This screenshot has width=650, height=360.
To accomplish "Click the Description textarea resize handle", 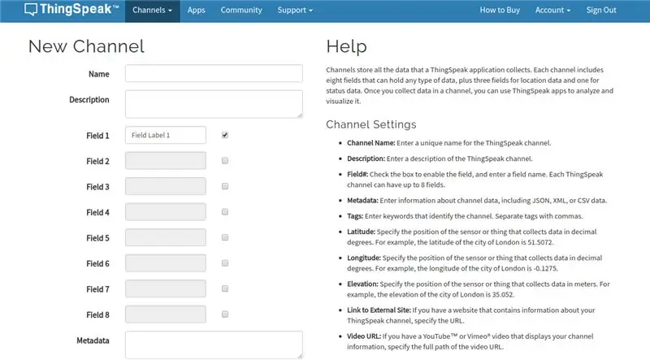I will (x=300, y=115).
